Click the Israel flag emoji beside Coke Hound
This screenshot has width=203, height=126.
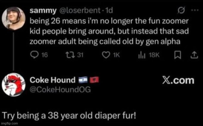[x=82, y=80]
